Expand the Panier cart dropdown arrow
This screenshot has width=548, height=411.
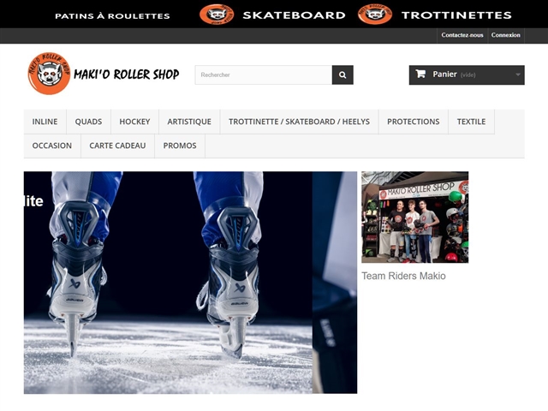518,74
